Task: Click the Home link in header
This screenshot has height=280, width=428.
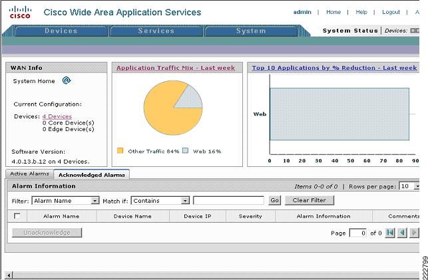Action: (333, 12)
